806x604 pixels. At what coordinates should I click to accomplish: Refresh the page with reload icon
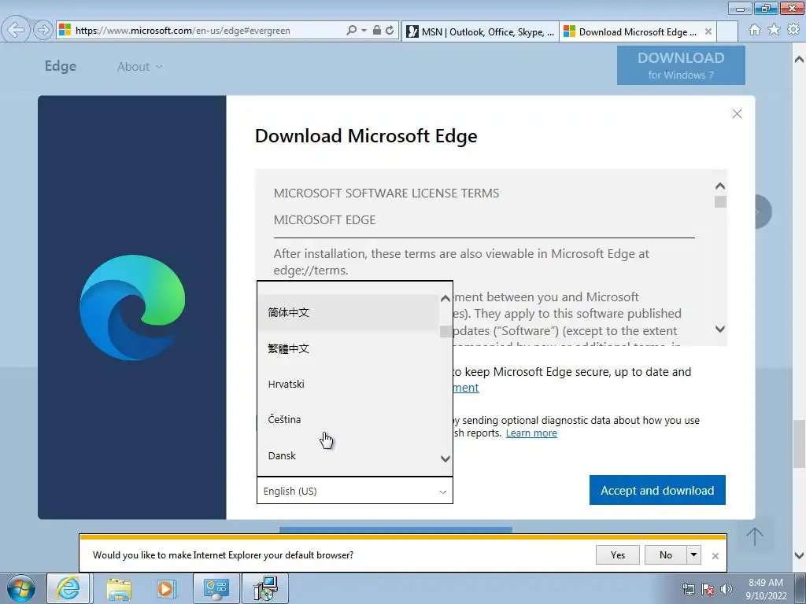coord(390,31)
